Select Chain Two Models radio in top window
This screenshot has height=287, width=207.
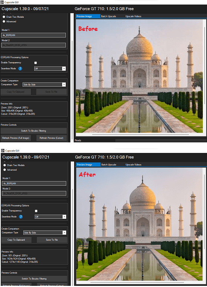4,17
